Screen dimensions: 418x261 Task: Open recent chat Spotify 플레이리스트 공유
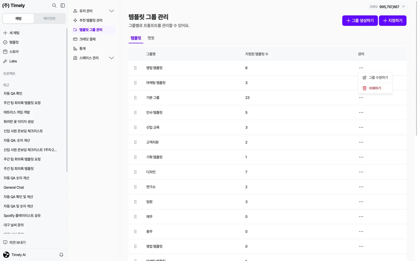pyautogui.click(x=22, y=216)
